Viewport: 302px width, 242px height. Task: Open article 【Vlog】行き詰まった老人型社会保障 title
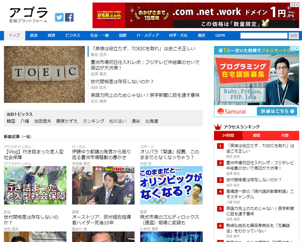tap(34, 154)
